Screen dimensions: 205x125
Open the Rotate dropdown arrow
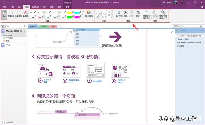pos(138,18)
